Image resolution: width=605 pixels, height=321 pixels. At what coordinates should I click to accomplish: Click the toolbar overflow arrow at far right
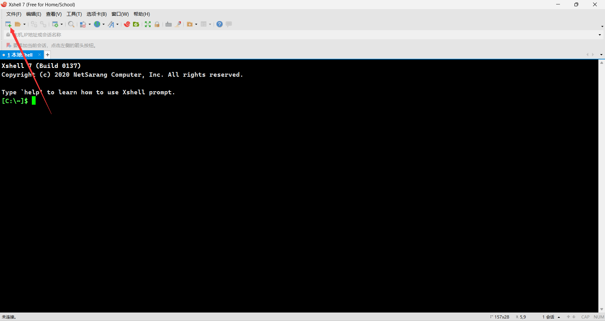602,26
